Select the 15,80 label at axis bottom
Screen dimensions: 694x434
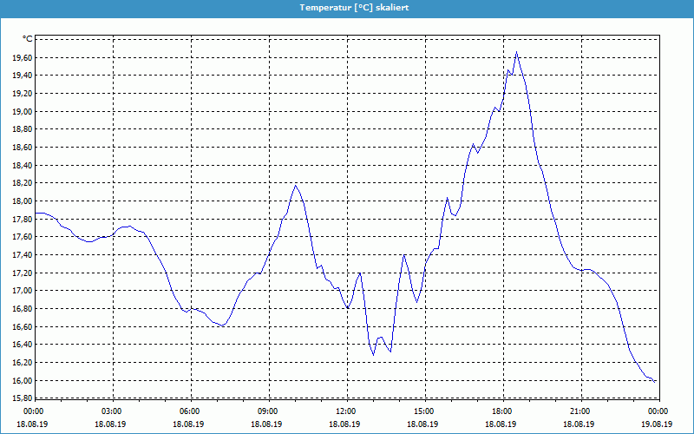(21, 398)
